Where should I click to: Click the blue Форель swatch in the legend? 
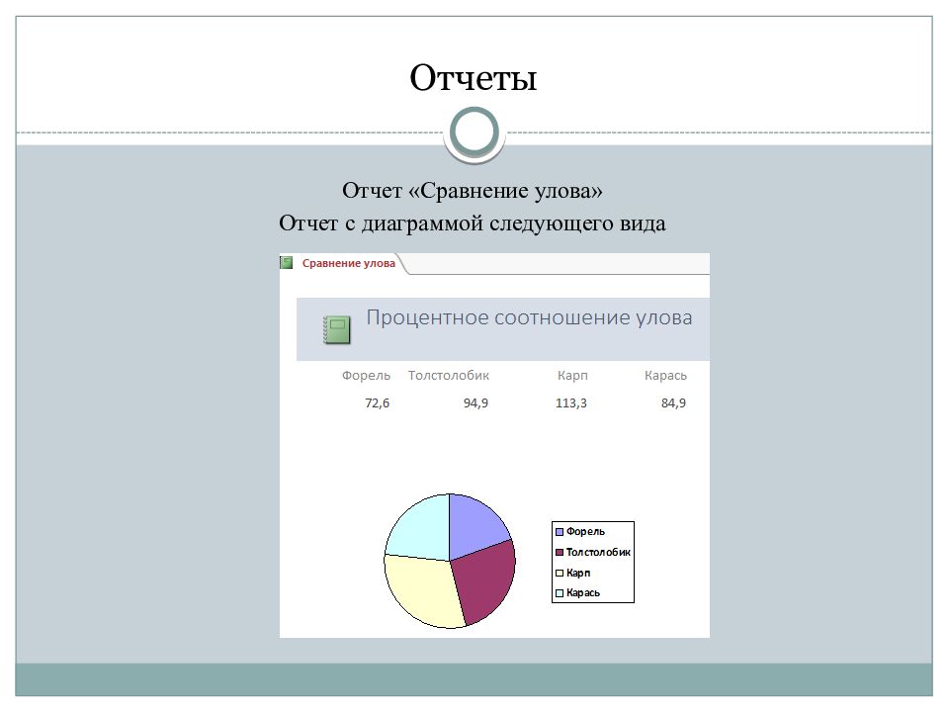[560, 532]
